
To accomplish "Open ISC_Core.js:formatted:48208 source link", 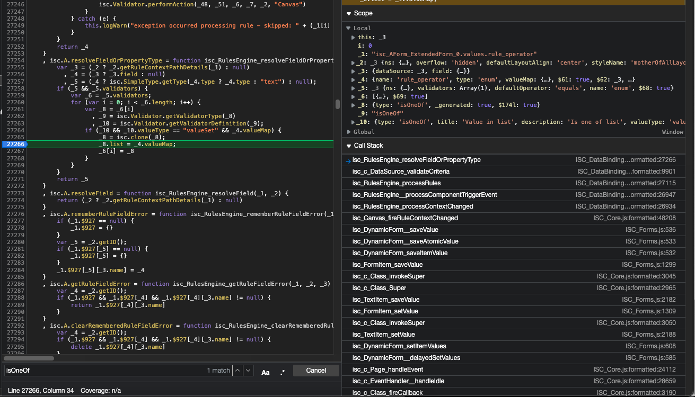I will pos(635,218).
